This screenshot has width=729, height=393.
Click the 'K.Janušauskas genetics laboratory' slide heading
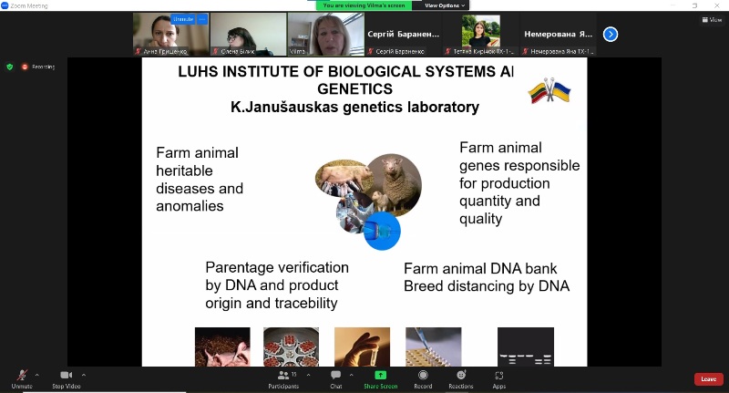354,107
